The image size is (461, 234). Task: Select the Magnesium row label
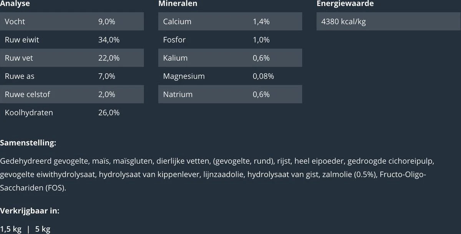pyautogui.click(x=184, y=76)
